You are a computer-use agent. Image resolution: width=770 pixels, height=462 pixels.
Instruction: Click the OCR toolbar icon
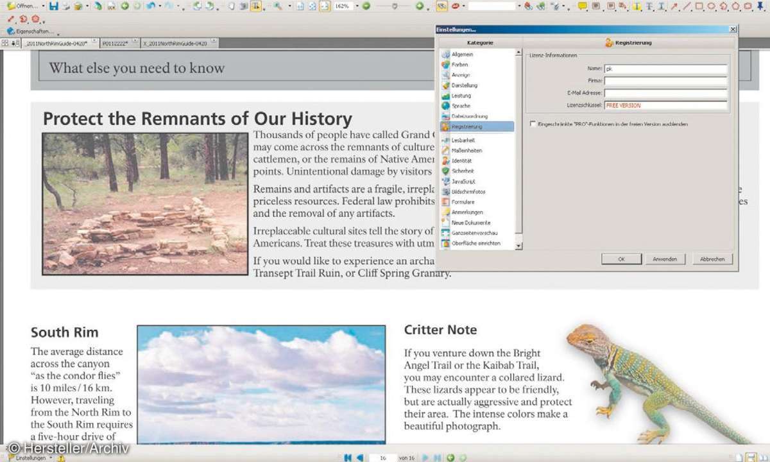tap(112, 6)
